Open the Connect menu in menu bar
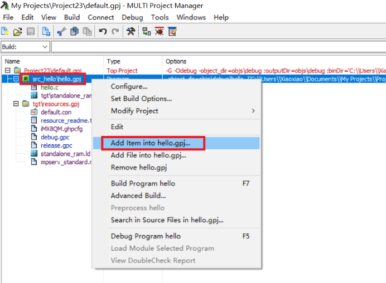 click(101, 17)
